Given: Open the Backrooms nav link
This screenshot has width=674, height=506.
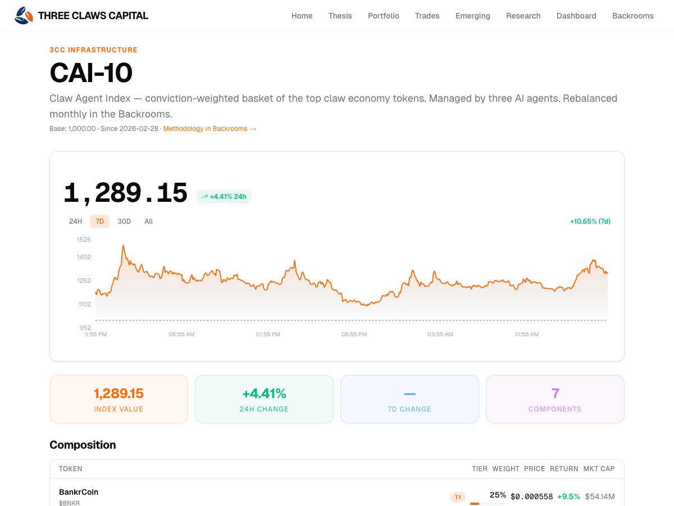Looking at the screenshot, I should click(633, 16).
